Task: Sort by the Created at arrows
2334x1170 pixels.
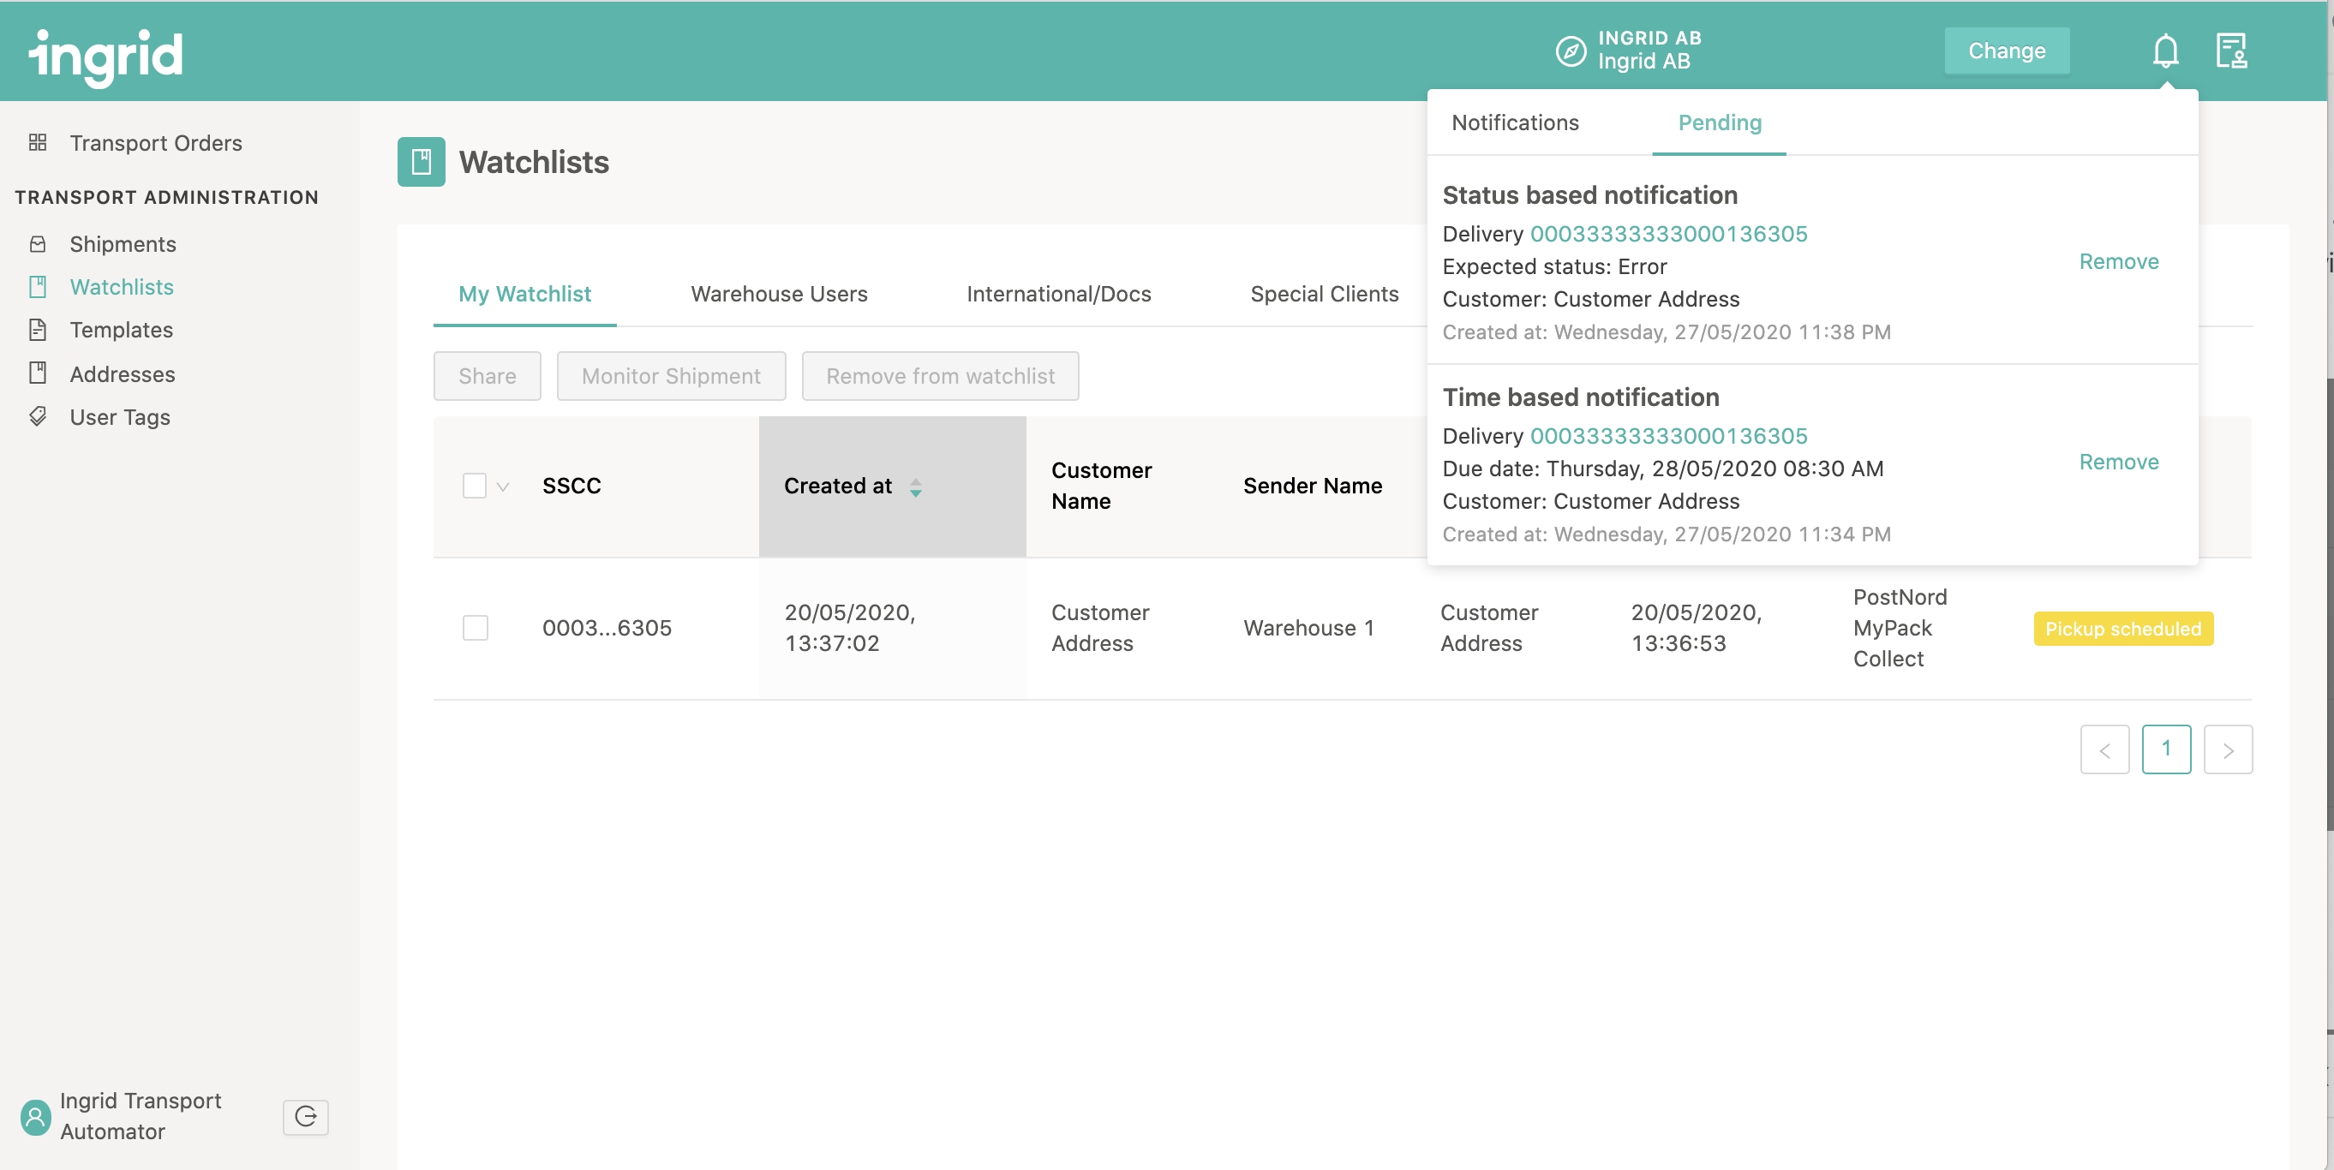Action: 915,487
